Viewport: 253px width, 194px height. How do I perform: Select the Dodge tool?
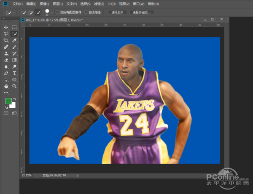pos(14,66)
